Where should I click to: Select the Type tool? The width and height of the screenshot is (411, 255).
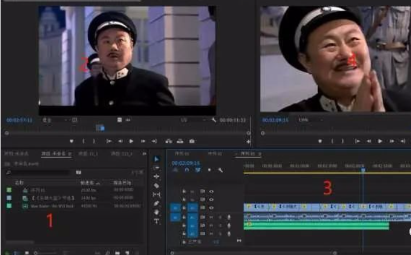click(156, 222)
